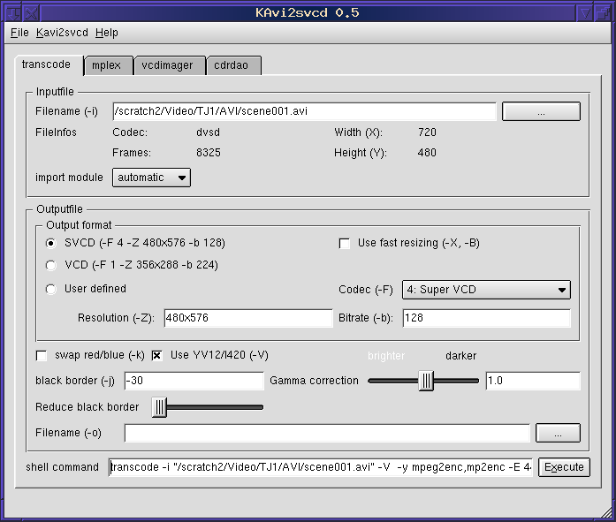This screenshot has height=522, width=616.
Task: Select the User defined radio button
Action: (50, 289)
